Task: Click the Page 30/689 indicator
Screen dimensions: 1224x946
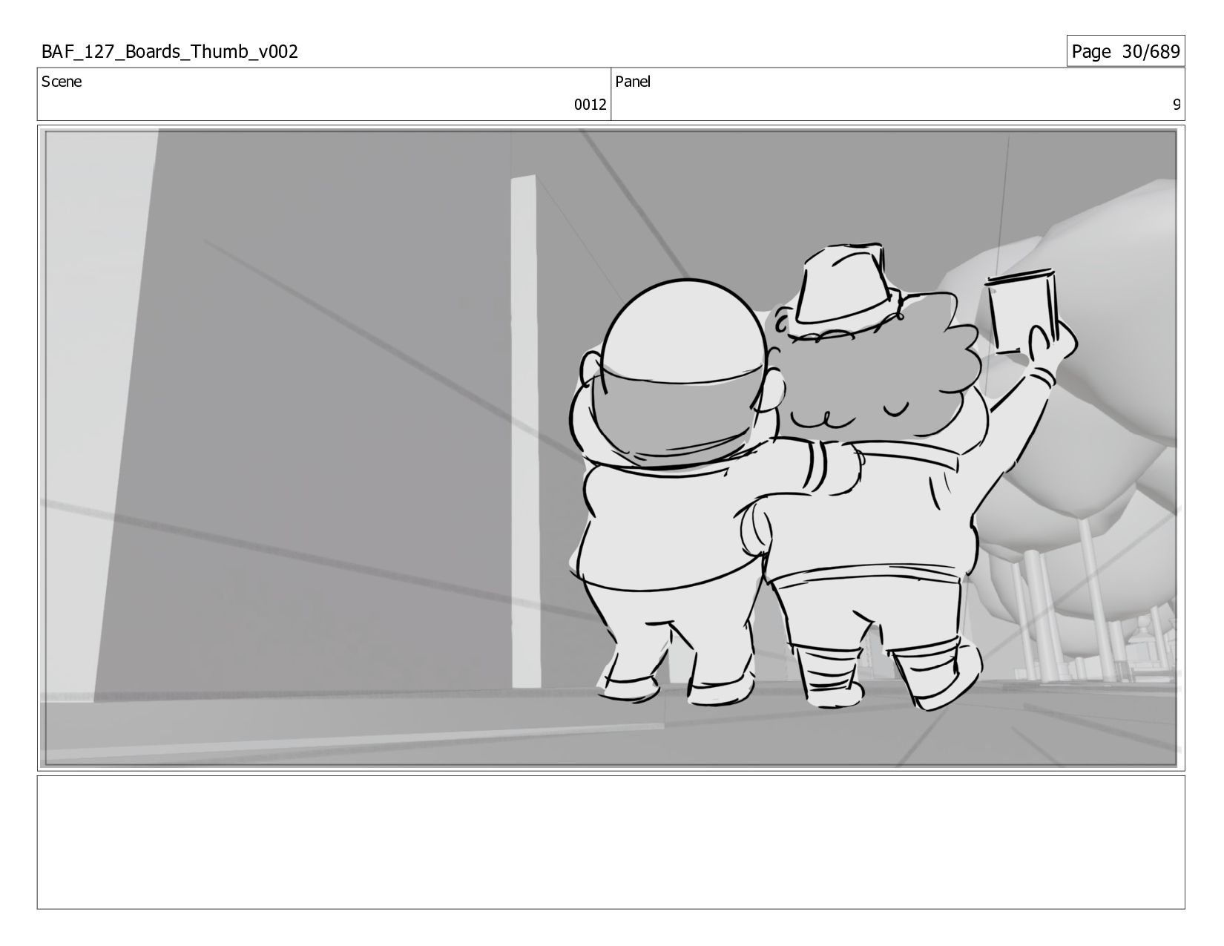Action: click(x=1125, y=51)
